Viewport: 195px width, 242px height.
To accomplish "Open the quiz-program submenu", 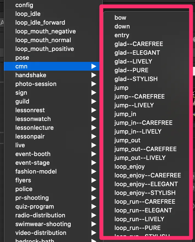I will 35,207.
